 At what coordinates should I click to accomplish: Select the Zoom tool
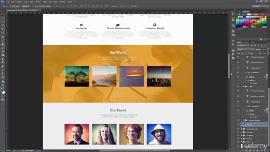(3, 85)
